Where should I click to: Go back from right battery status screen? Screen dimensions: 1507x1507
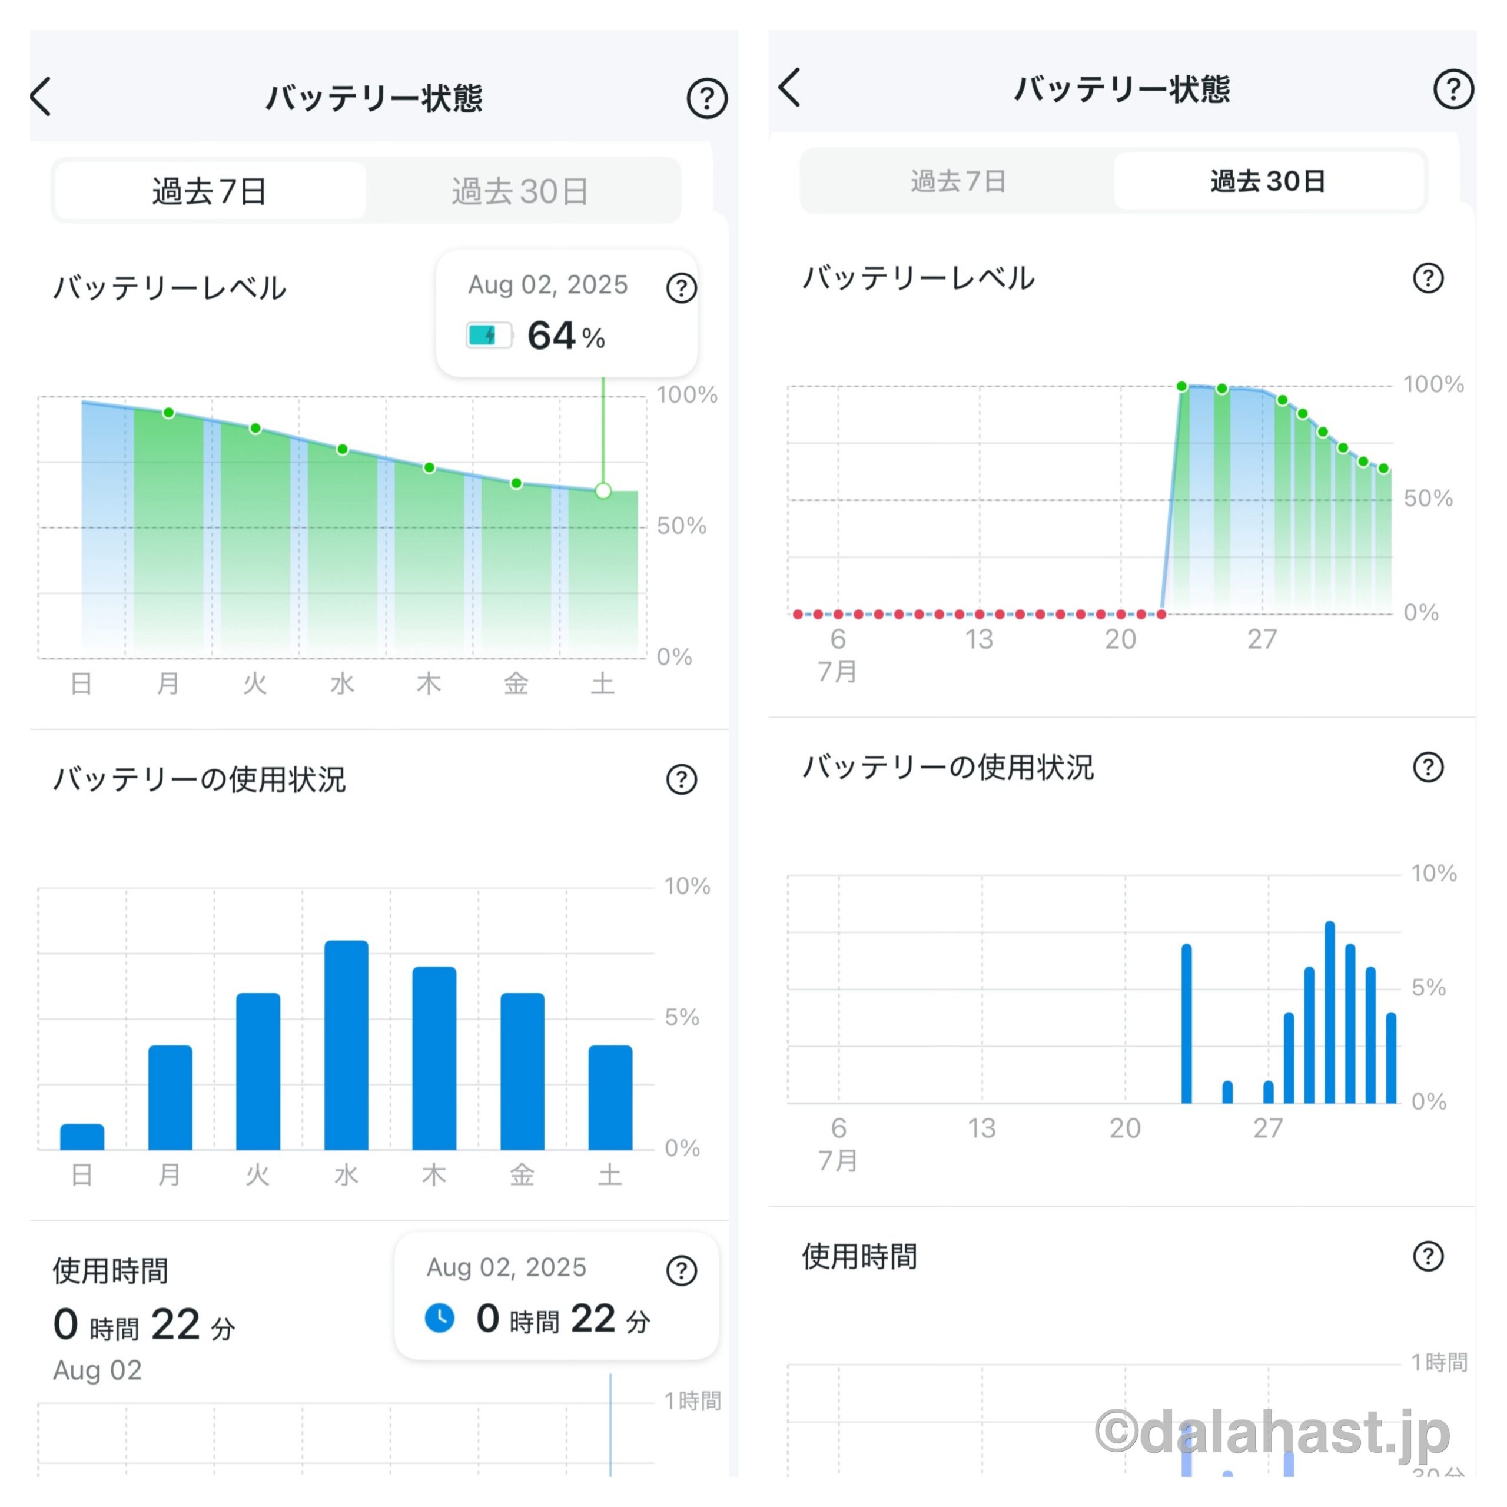(789, 87)
